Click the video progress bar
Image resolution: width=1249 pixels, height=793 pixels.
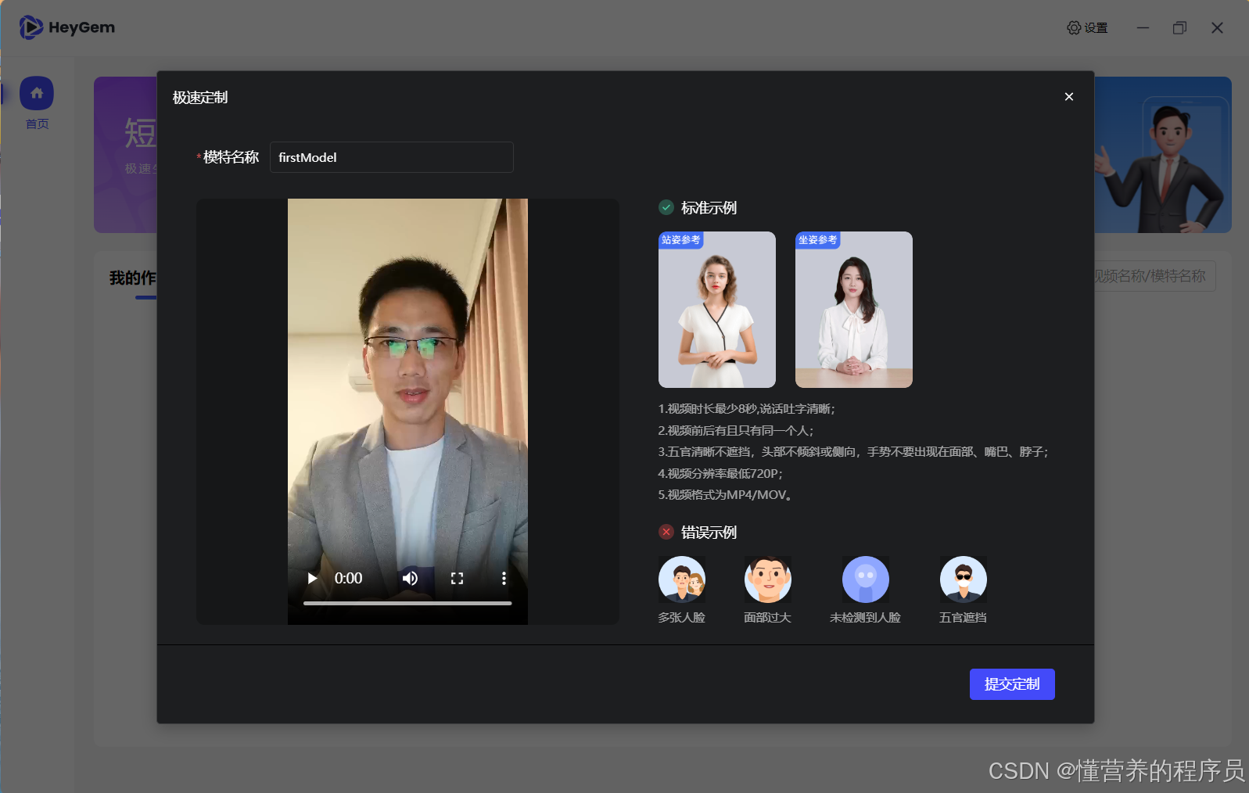pyautogui.click(x=407, y=603)
